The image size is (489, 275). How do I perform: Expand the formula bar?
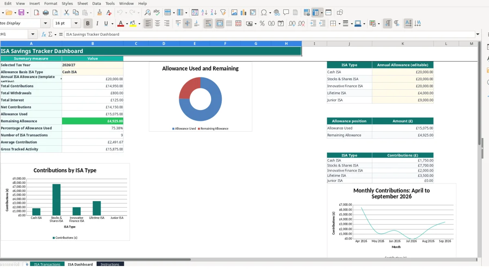click(x=478, y=34)
